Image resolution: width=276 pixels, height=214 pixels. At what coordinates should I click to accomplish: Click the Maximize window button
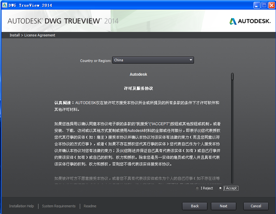coord(264,5)
